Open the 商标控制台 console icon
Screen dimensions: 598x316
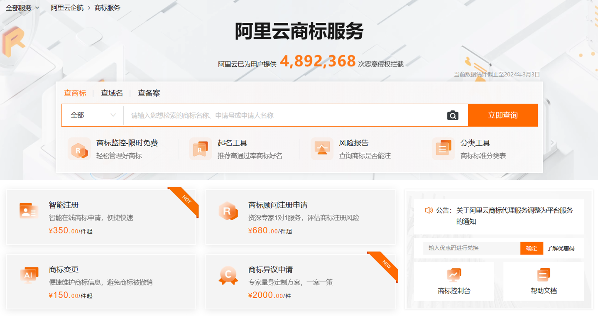click(x=453, y=274)
